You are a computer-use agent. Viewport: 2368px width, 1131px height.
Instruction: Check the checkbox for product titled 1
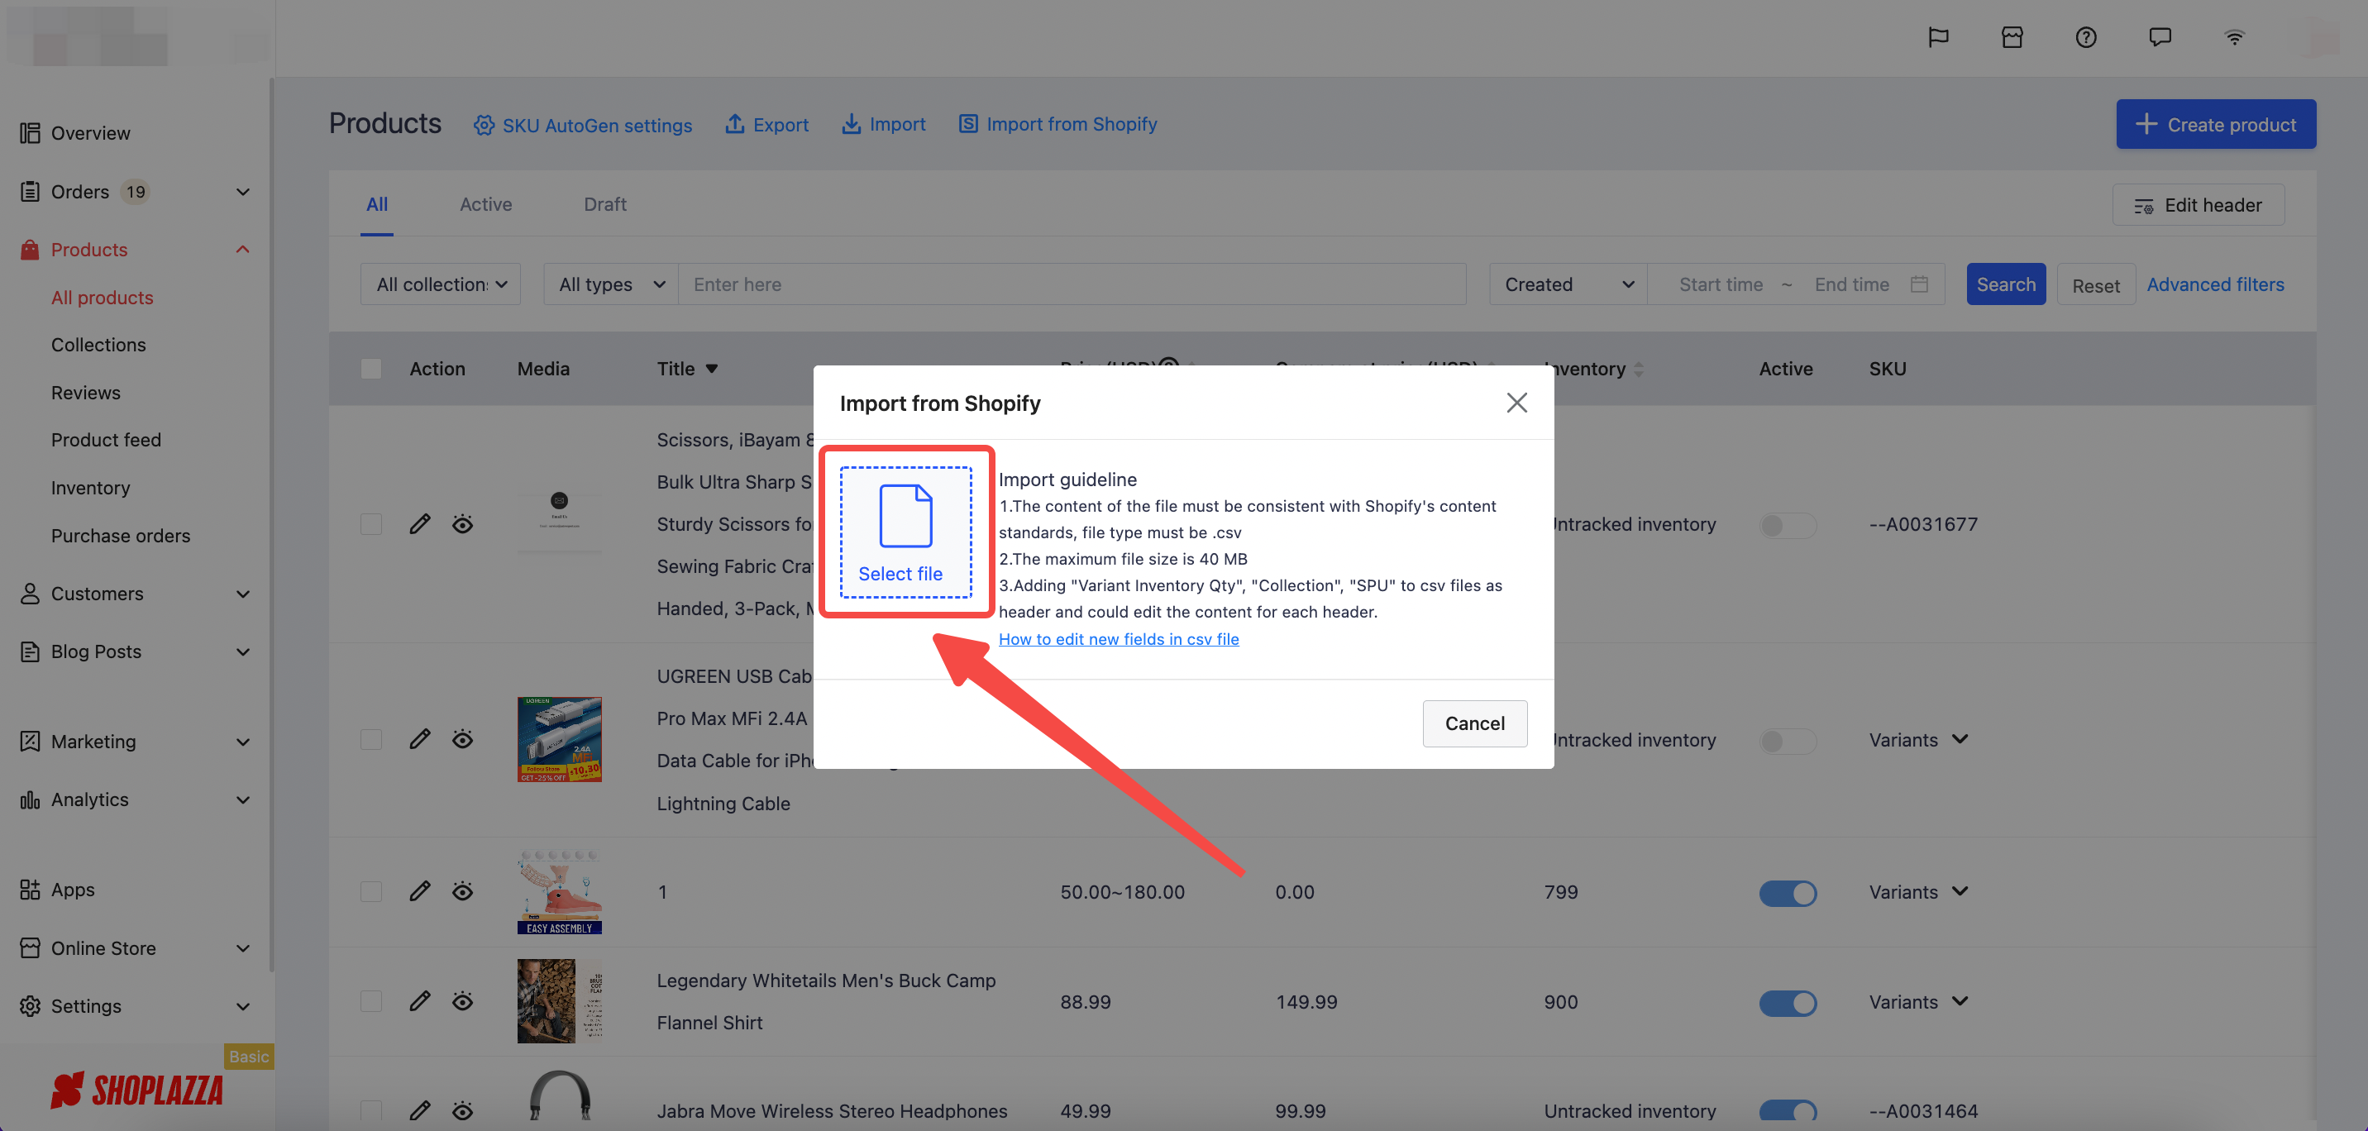point(371,891)
